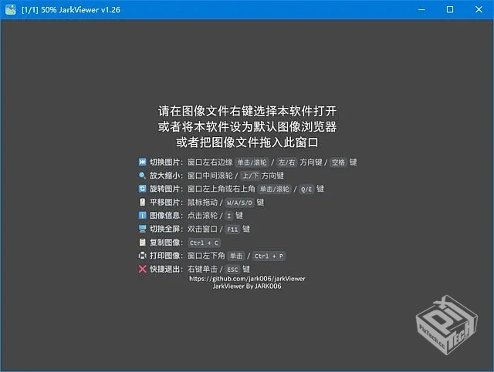This screenshot has height=372, width=494.
Task: Click the '放大缩小:' label
Action: coord(166,176)
